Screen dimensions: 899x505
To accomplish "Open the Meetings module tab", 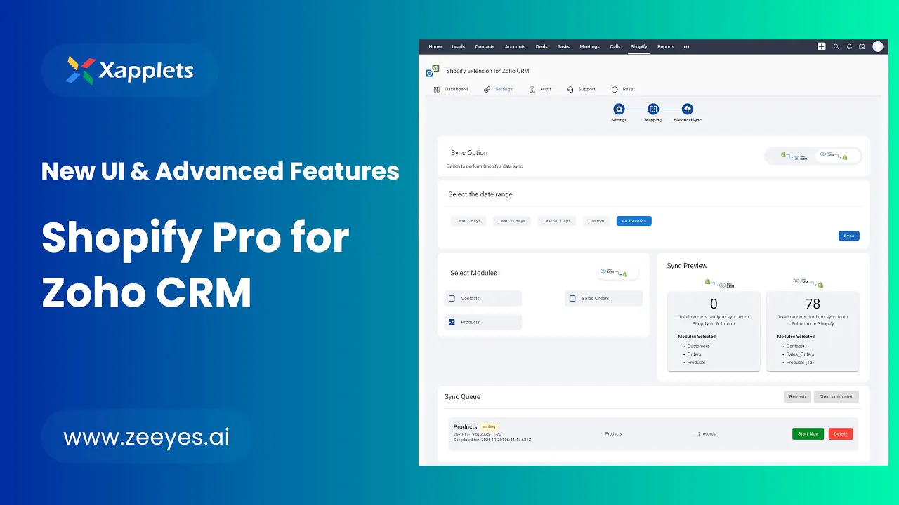I will click(589, 47).
